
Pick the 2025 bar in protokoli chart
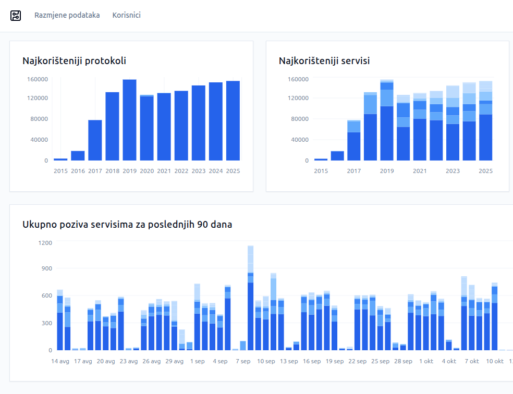[233, 120]
